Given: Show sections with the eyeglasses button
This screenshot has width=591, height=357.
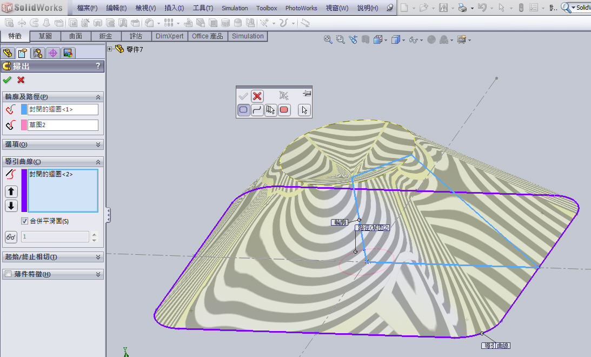Looking at the screenshot, I should (11, 237).
